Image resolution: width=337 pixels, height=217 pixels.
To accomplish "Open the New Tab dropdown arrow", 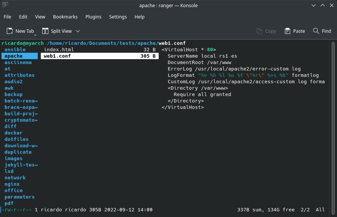I will pos(35,35).
